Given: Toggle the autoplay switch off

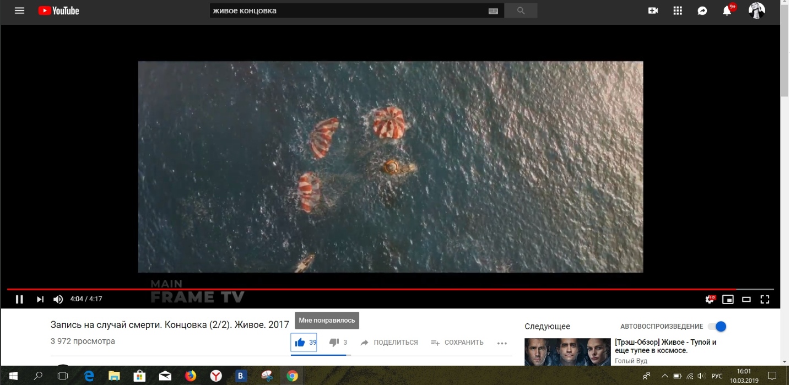Looking at the screenshot, I should pyautogui.click(x=717, y=327).
